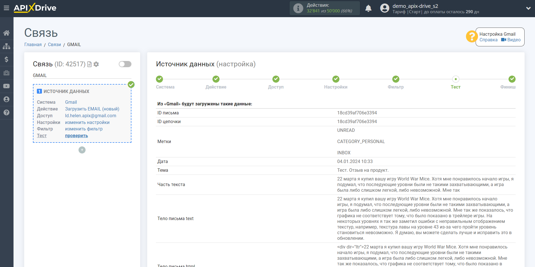Click the subject Тест. Отзыв на продукт.
Viewport: 535px width, 267px height.
click(363, 170)
